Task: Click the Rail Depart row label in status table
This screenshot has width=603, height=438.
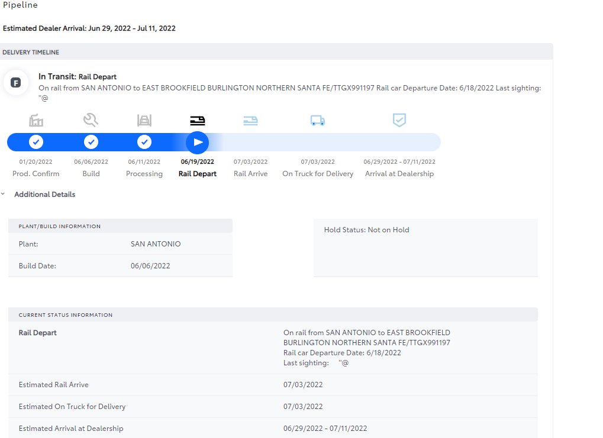Action: click(38, 333)
